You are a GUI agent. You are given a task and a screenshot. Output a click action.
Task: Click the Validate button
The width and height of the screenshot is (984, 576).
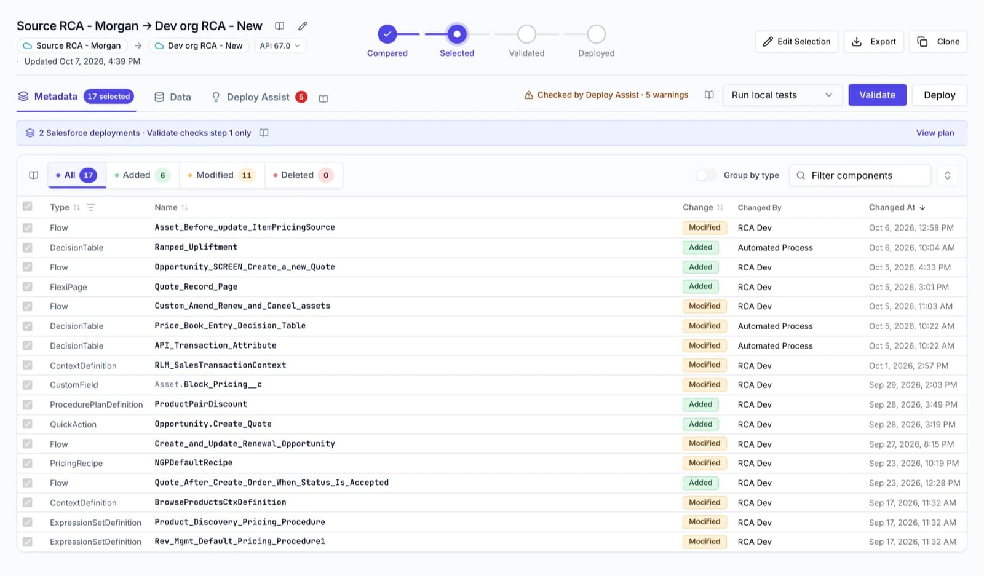tap(878, 95)
